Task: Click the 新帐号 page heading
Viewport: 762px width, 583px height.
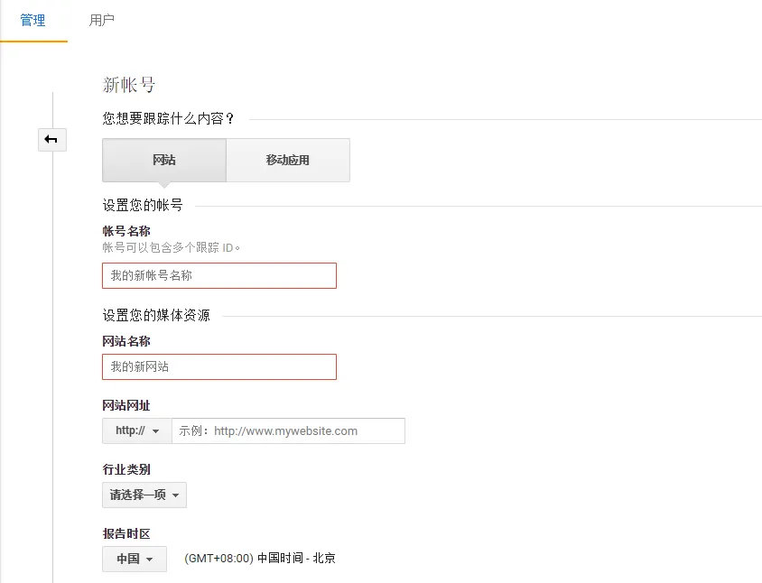Action: [129, 85]
